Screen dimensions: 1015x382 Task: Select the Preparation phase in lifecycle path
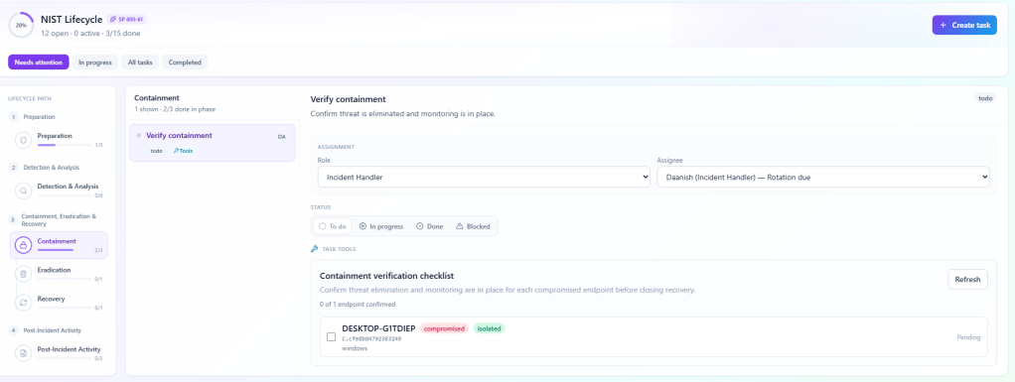tap(59, 139)
